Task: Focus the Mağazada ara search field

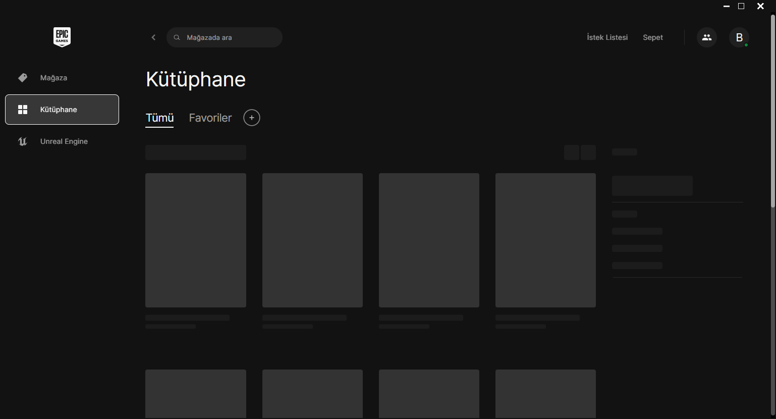Action: pyautogui.click(x=225, y=37)
